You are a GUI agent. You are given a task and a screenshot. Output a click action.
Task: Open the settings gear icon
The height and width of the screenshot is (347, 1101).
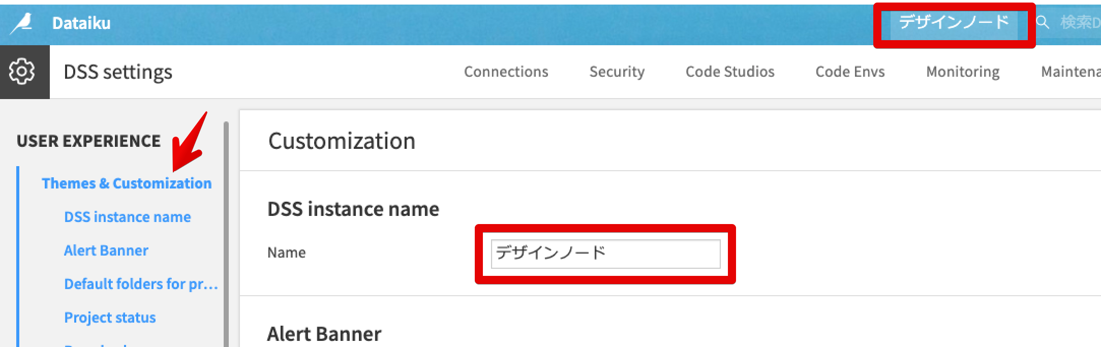(x=22, y=72)
